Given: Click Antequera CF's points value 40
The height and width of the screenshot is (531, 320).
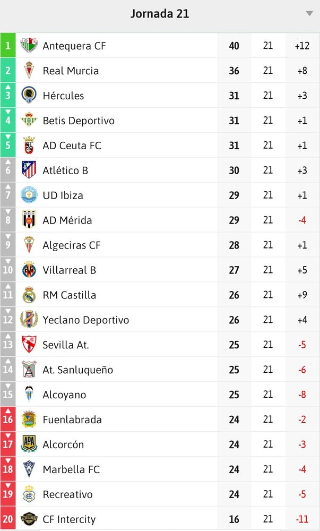Looking at the screenshot, I should (x=233, y=46).
